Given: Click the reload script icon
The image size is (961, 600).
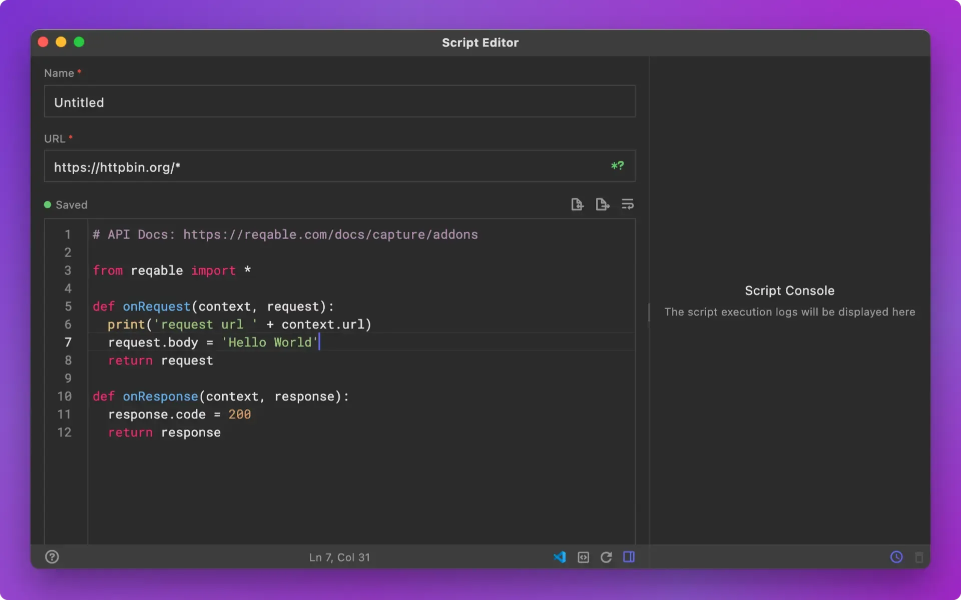Looking at the screenshot, I should (606, 557).
